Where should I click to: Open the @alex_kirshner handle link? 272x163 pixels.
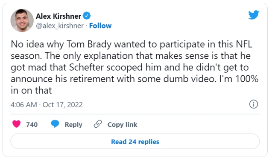click(60, 26)
